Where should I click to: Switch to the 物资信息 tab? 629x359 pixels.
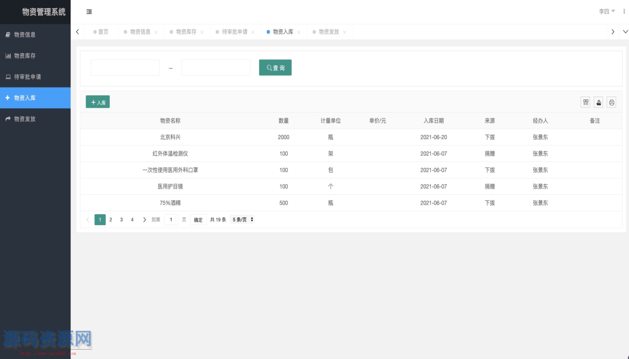[x=140, y=32]
